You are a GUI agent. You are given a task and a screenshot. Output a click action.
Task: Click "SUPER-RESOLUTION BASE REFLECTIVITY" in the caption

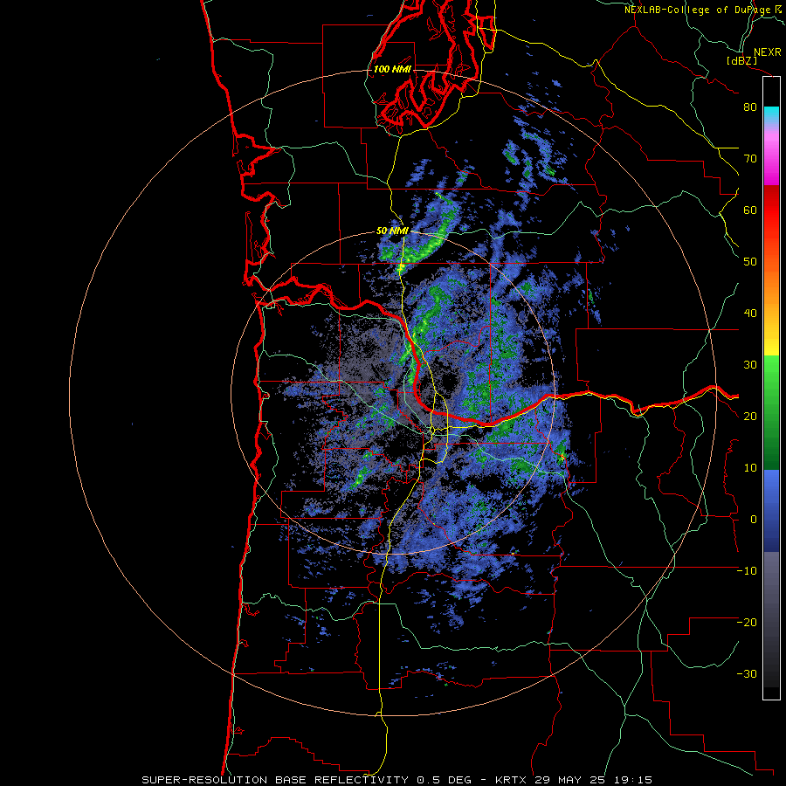click(x=275, y=780)
